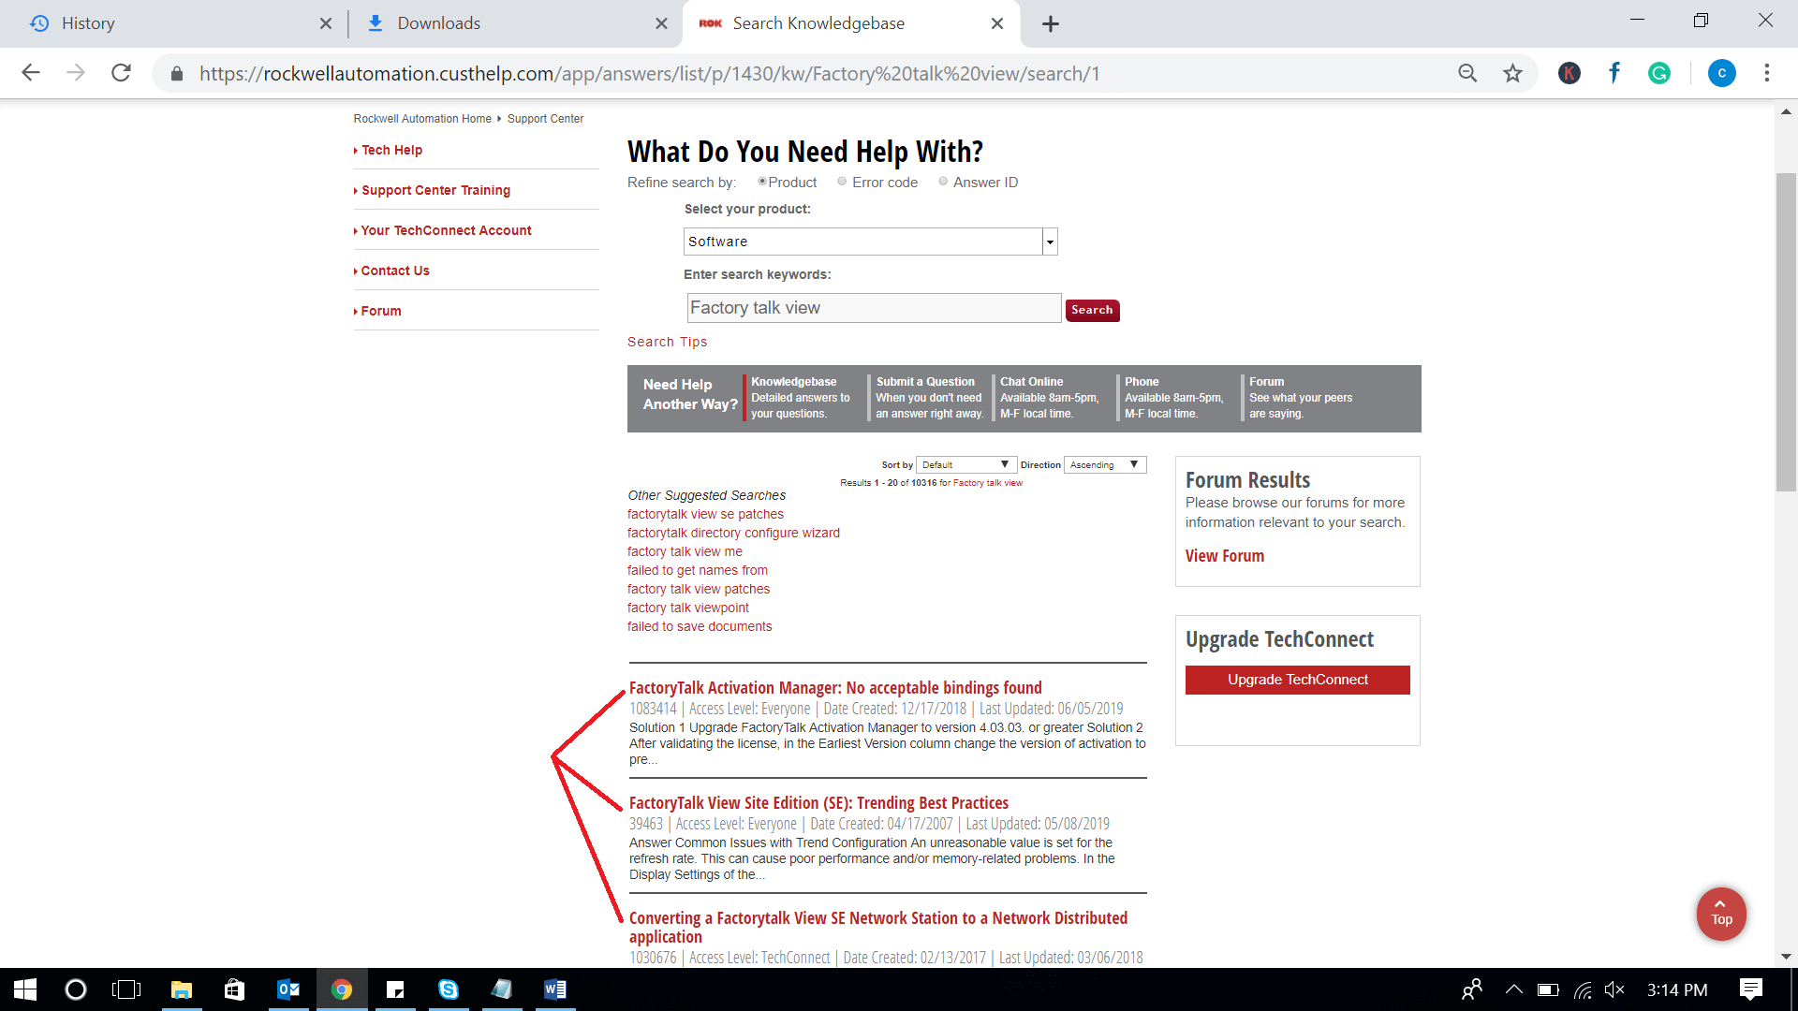Open Skype from the taskbar

pyautogui.click(x=449, y=989)
